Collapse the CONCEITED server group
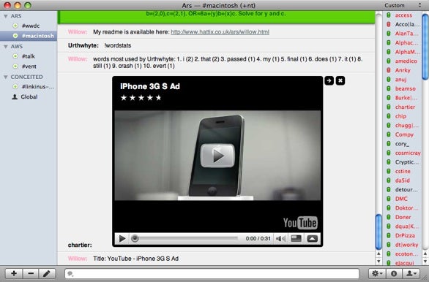 [5, 77]
